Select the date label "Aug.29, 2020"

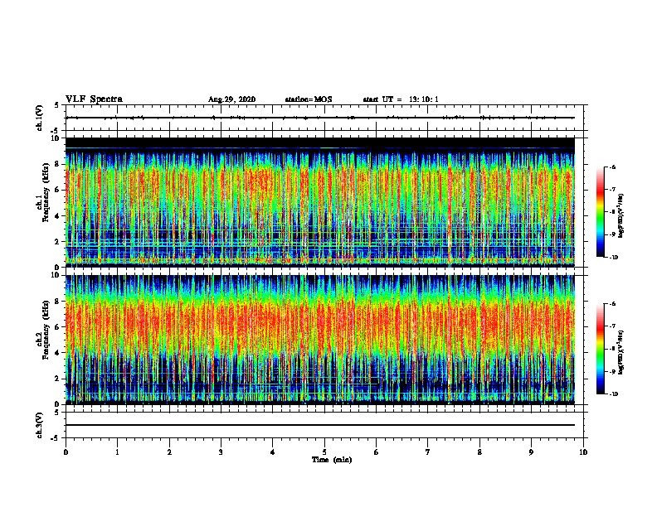pos(231,99)
